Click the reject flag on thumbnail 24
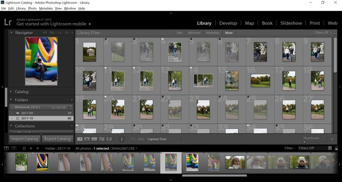This screenshot has width=342, height=182. tap(220, 97)
